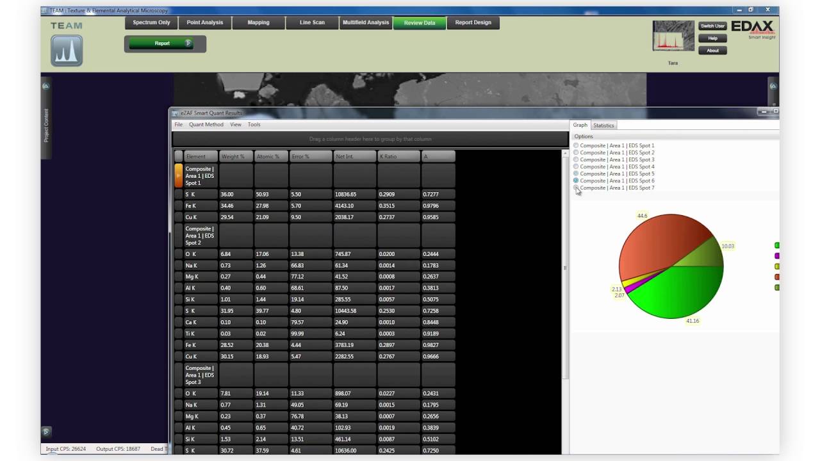Select the Review Data tab

pyautogui.click(x=420, y=22)
